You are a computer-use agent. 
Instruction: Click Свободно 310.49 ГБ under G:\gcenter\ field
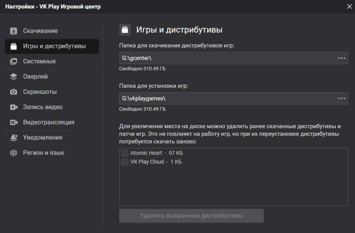tap(142, 69)
